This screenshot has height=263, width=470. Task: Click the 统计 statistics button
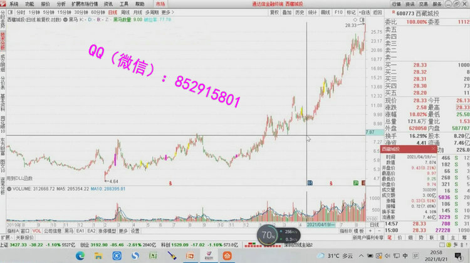[312, 12]
